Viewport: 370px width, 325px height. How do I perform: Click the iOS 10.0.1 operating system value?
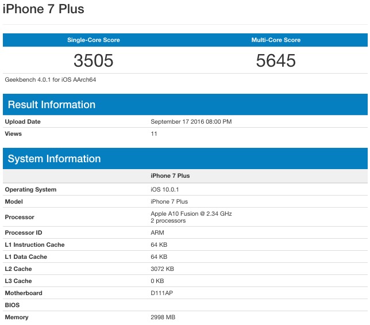165,190
